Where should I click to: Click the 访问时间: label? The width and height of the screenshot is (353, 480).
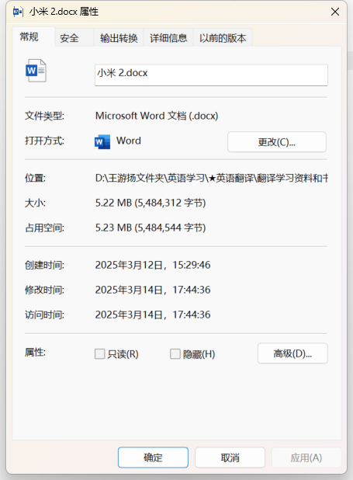pos(44,315)
